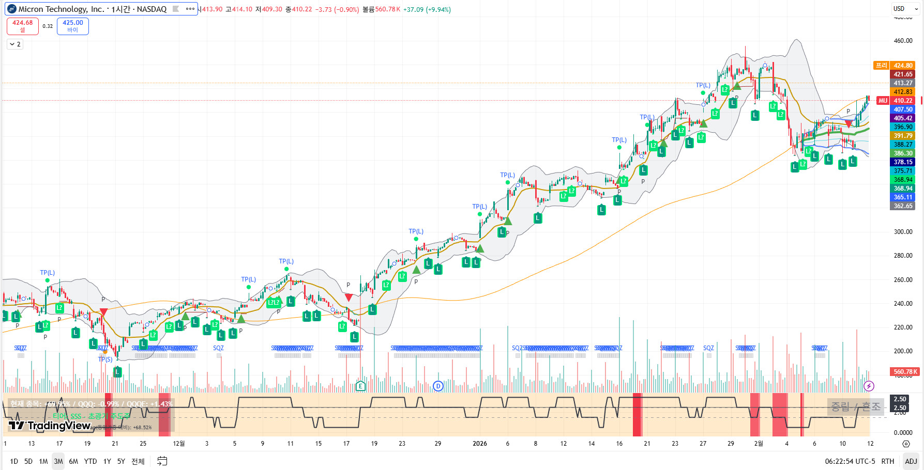Click the SQZ label near January 27
This screenshot has width=924, height=470.
pyautogui.click(x=708, y=348)
